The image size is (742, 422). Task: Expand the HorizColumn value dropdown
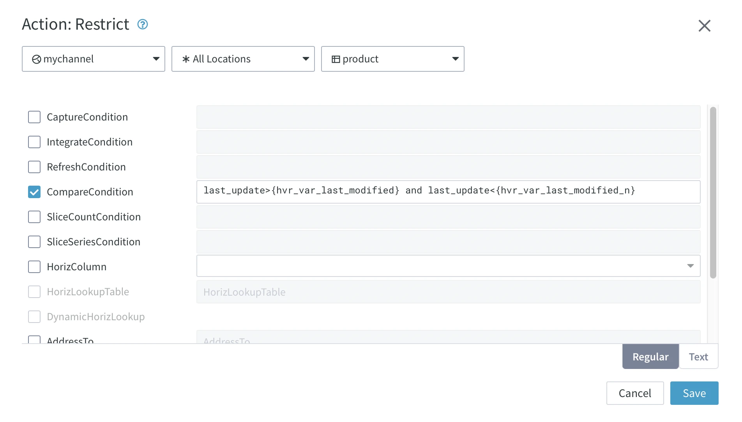pos(691,266)
